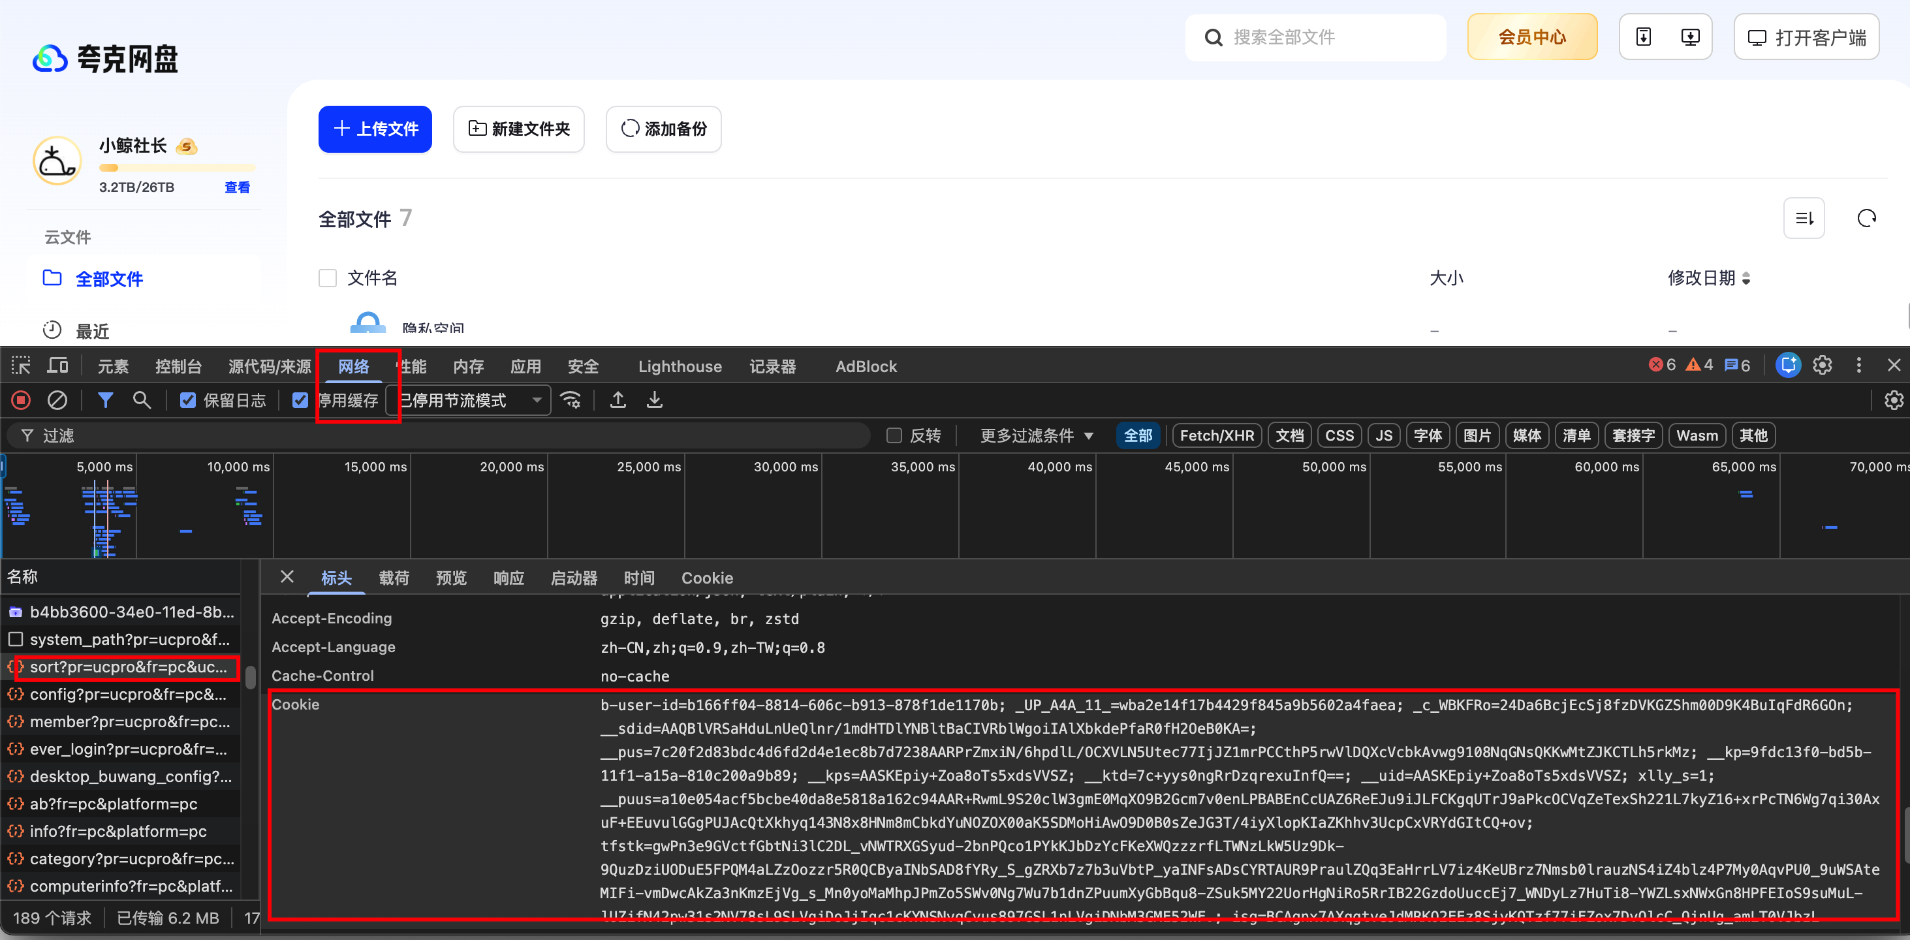Clear the network log with the clear icon
Screen dimensions: 1910x940
click(57, 400)
